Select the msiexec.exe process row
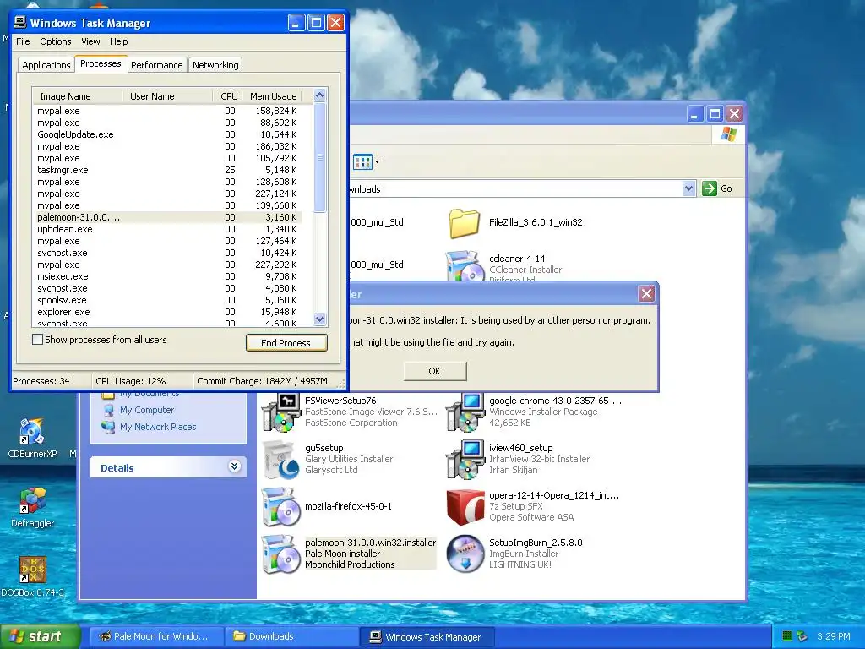The width and height of the screenshot is (865, 649). (x=168, y=276)
